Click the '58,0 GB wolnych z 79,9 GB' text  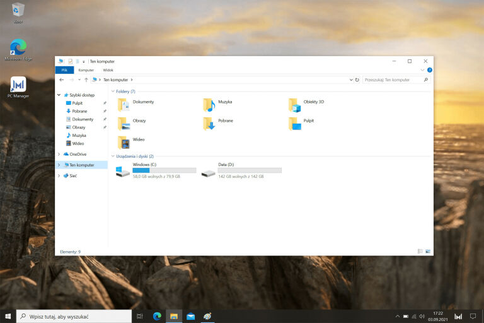pos(156,177)
